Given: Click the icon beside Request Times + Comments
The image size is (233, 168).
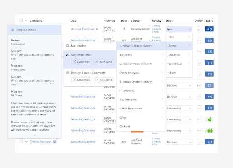Looking at the screenshot, I should 68,73.
